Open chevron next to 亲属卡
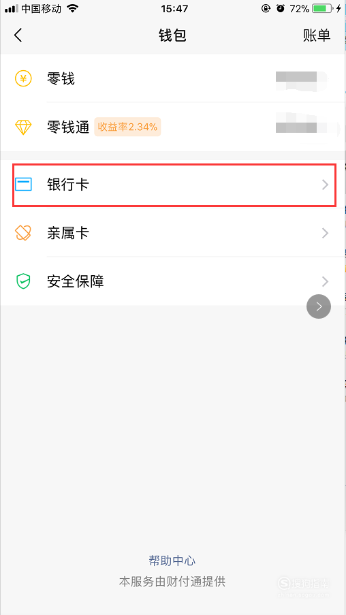This screenshot has width=346, height=615. (325, 234)
